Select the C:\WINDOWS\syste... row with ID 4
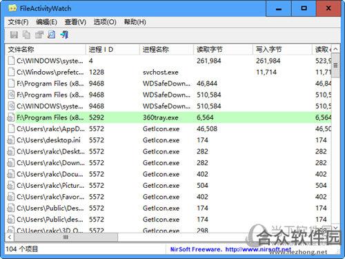 click(168, 61)
